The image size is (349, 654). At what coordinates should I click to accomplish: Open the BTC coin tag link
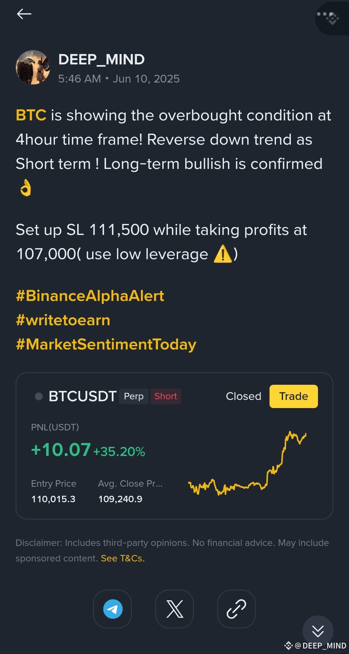(x=31, y=115)
